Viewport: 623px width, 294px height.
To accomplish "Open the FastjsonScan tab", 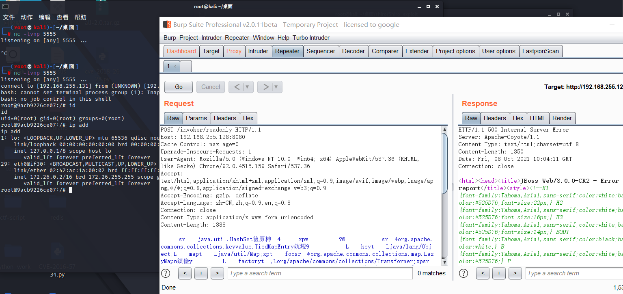I will pyautogui.click(x=541, y=51).
